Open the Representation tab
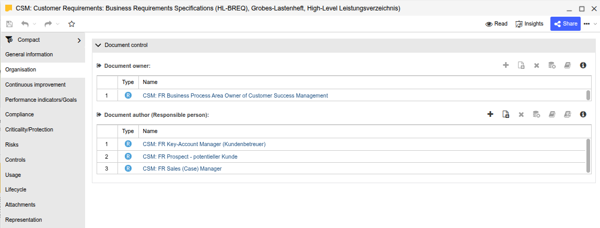The width and height of the screenshot is (600, 228). (x=42, y=220)
